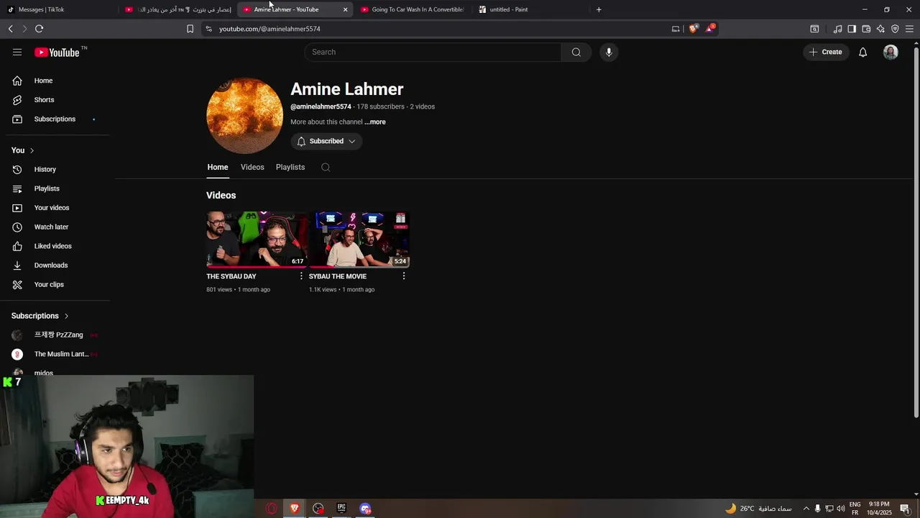The width and height of the screenshot is (920, 518).
Task: Toggle the Subscribed notification dropdown
Action: tap(326, 141)
